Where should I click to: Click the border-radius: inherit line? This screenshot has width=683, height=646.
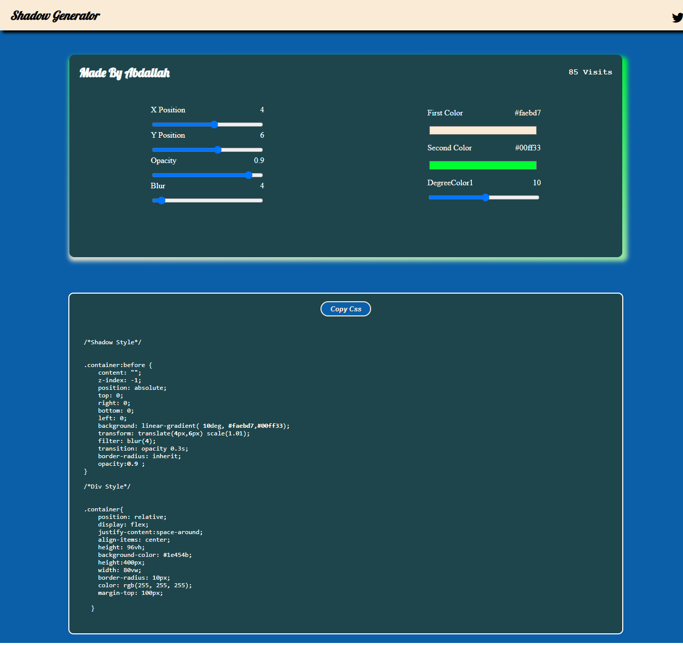click(139, 456)
